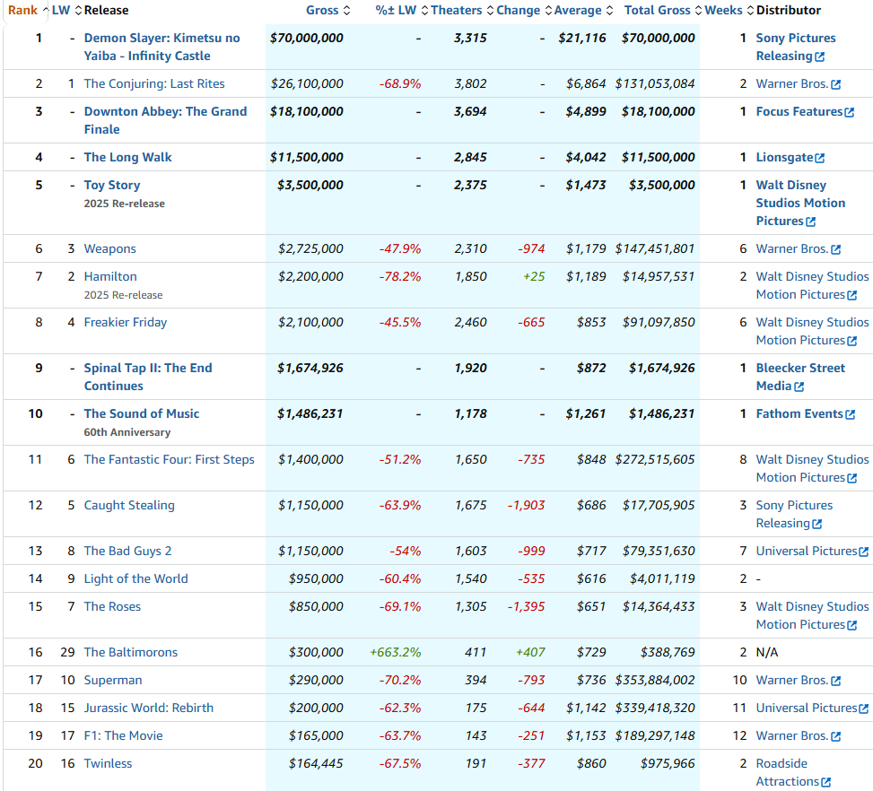Viewport: 873px width, 791px height.
Task: Go to The Long Walk release page
Action: tap(128, 157)
